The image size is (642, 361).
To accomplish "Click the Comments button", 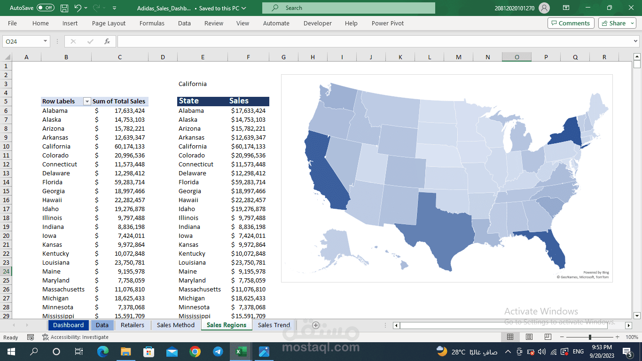I will pyautogui.click(x=571, y=23).
